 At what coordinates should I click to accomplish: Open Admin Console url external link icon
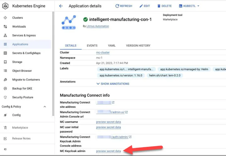(126, 112)
